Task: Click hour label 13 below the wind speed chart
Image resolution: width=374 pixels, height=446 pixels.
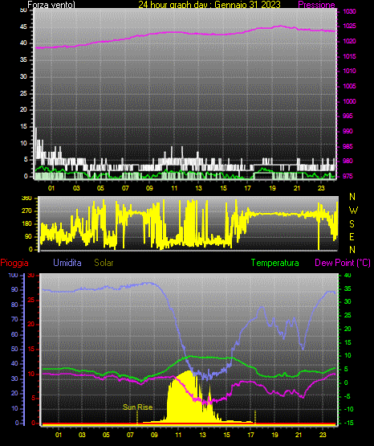Action: tap(198, 188)
